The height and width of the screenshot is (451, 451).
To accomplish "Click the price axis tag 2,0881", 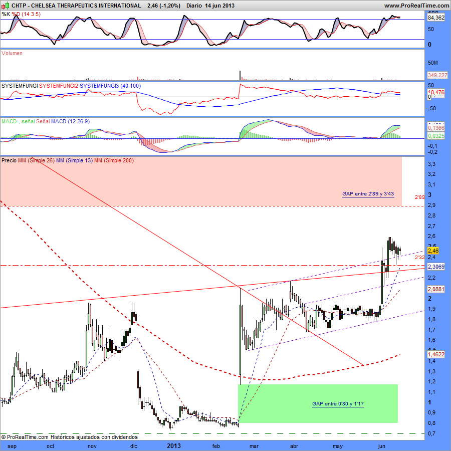I will click(436, 289).
